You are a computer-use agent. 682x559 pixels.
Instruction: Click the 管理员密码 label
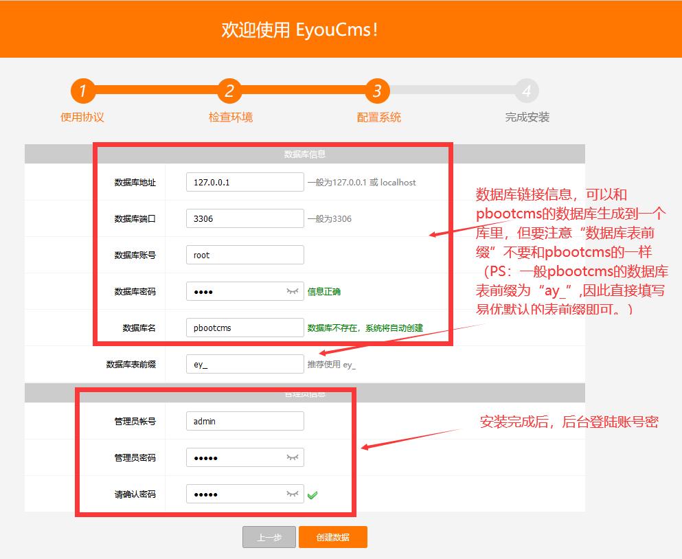(135, 457)
